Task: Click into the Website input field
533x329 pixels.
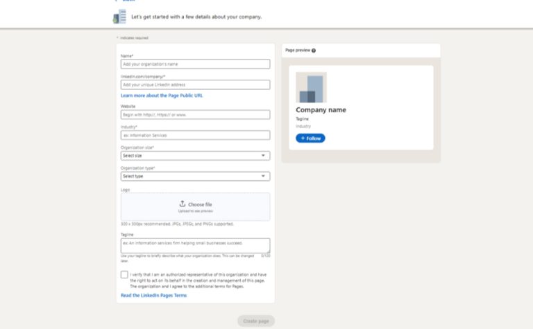Action: [x=195, y=115]
